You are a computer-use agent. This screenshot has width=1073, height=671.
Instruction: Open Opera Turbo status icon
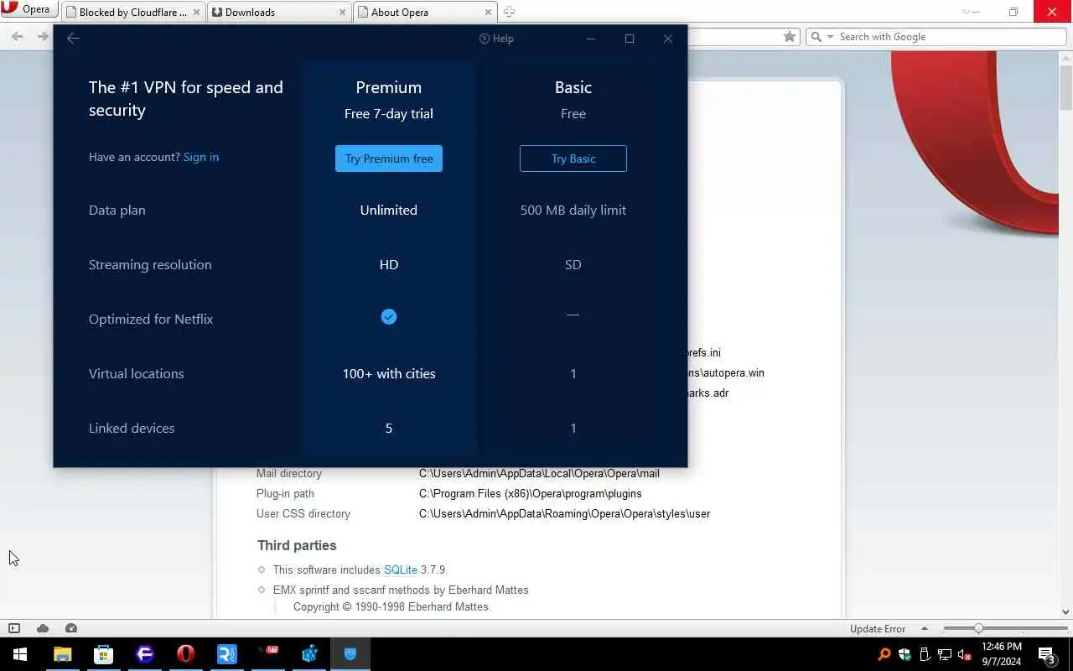click(71, 628)
